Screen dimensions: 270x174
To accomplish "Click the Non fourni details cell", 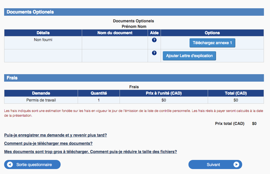I will click(43, 40).
